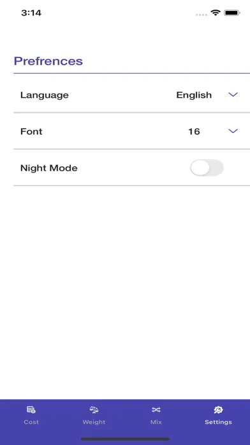250x445 pixels.
Task: Switch to the Mix tab label
Action: click(x=156, y=422)
